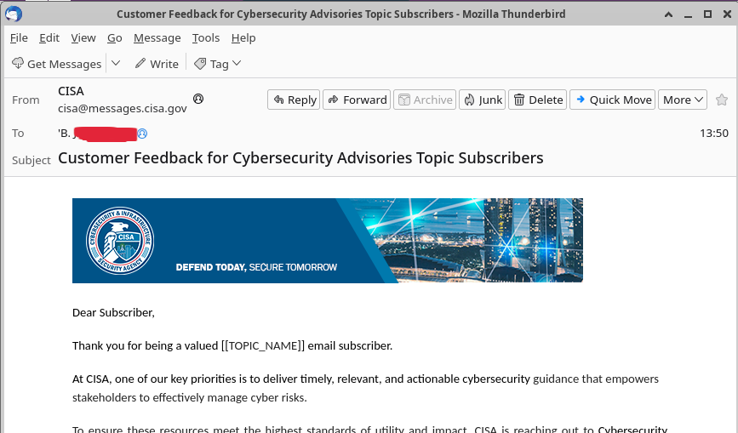Click the recipient's address book icon

(x=142, y=134)
